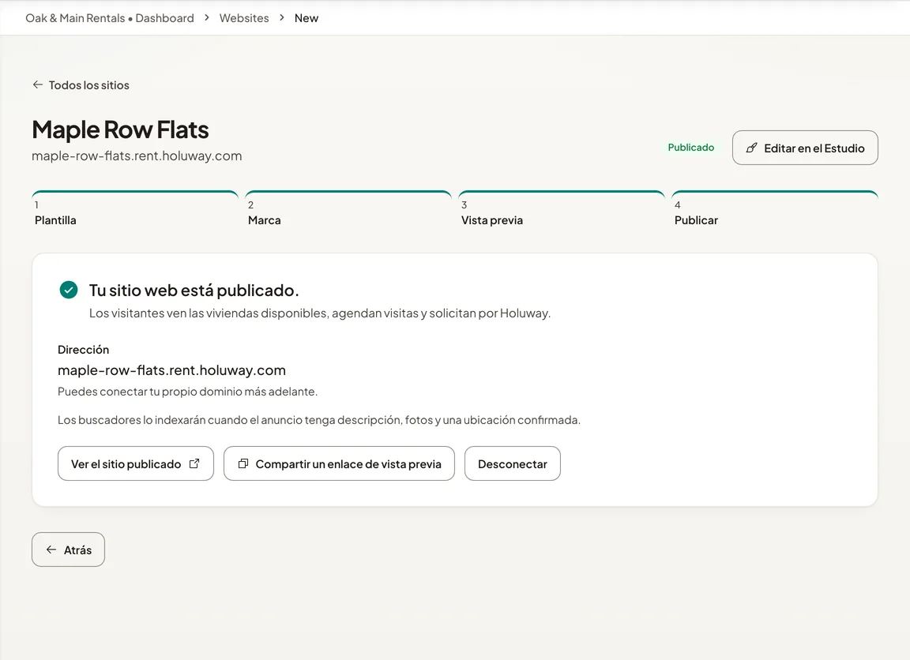Click the Maple Row Flats heading
The image size is (910, 660).
tap(120, 129)
